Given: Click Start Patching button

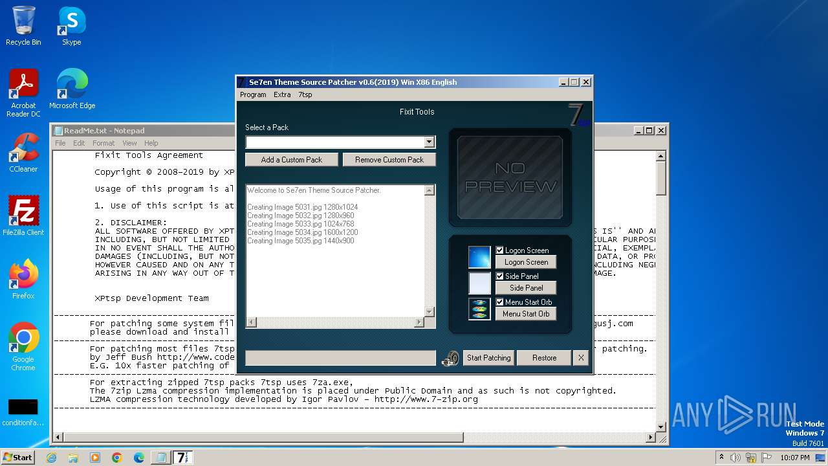Looking at the screenshot, I should (x=489, y=358).
